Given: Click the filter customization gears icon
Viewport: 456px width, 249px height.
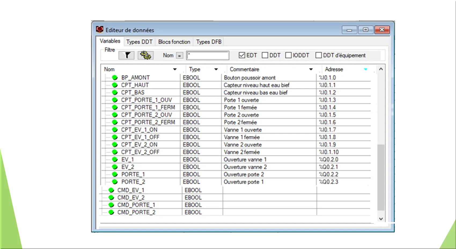Looking at the screenshot, I should pos(146,55).
